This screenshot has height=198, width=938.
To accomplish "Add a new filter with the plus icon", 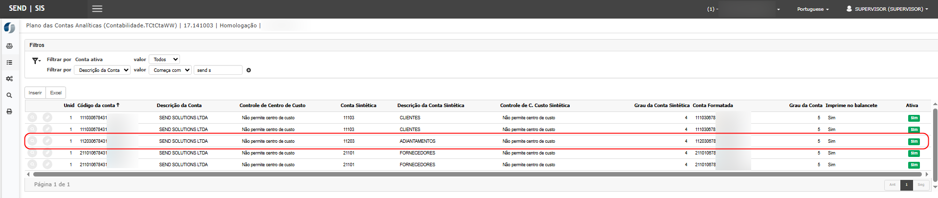I will coord(248,70).
